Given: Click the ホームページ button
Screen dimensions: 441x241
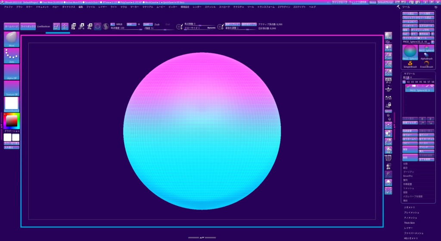Looking at the screenshot, I should [12, 27].
